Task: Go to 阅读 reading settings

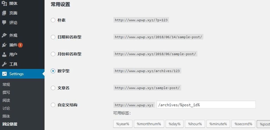Action: (x=6, y=100)
